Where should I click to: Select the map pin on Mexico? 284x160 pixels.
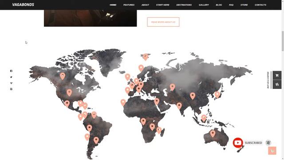(67, 104)
